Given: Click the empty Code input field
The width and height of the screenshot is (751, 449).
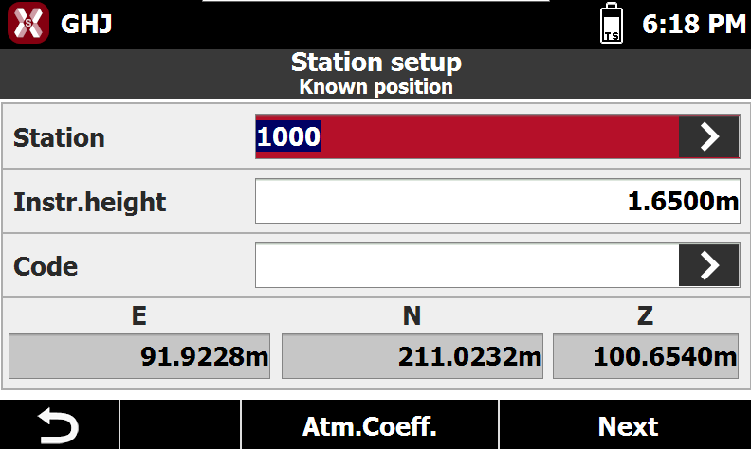Looking at the screenshot, I should 467,265.
